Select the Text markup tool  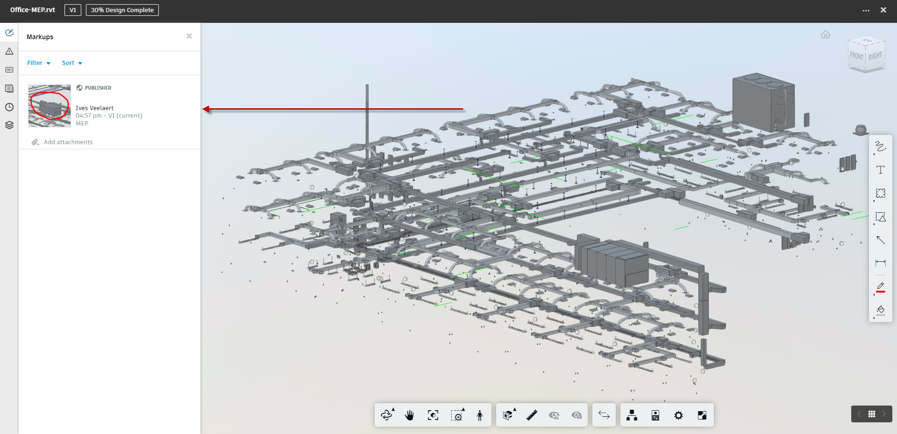tap(880, 169)
